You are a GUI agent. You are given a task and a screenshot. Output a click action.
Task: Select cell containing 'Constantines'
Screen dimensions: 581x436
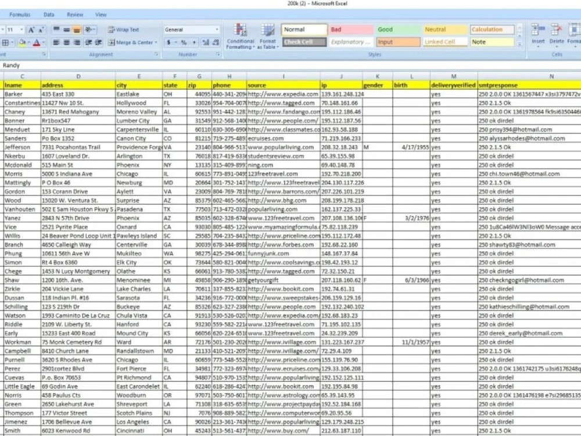pos(22,103)
